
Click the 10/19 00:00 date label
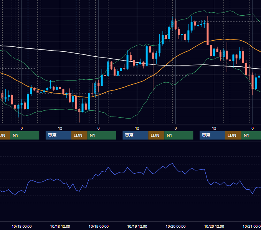pos(99,226)
